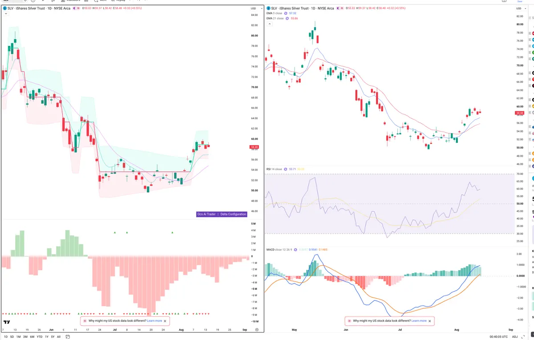This screenshot has height=340, width=534.
Task: Click the Ocs Ai Trader Delta Configuration label
Action: pyautogui.click(x=222, y=214)
